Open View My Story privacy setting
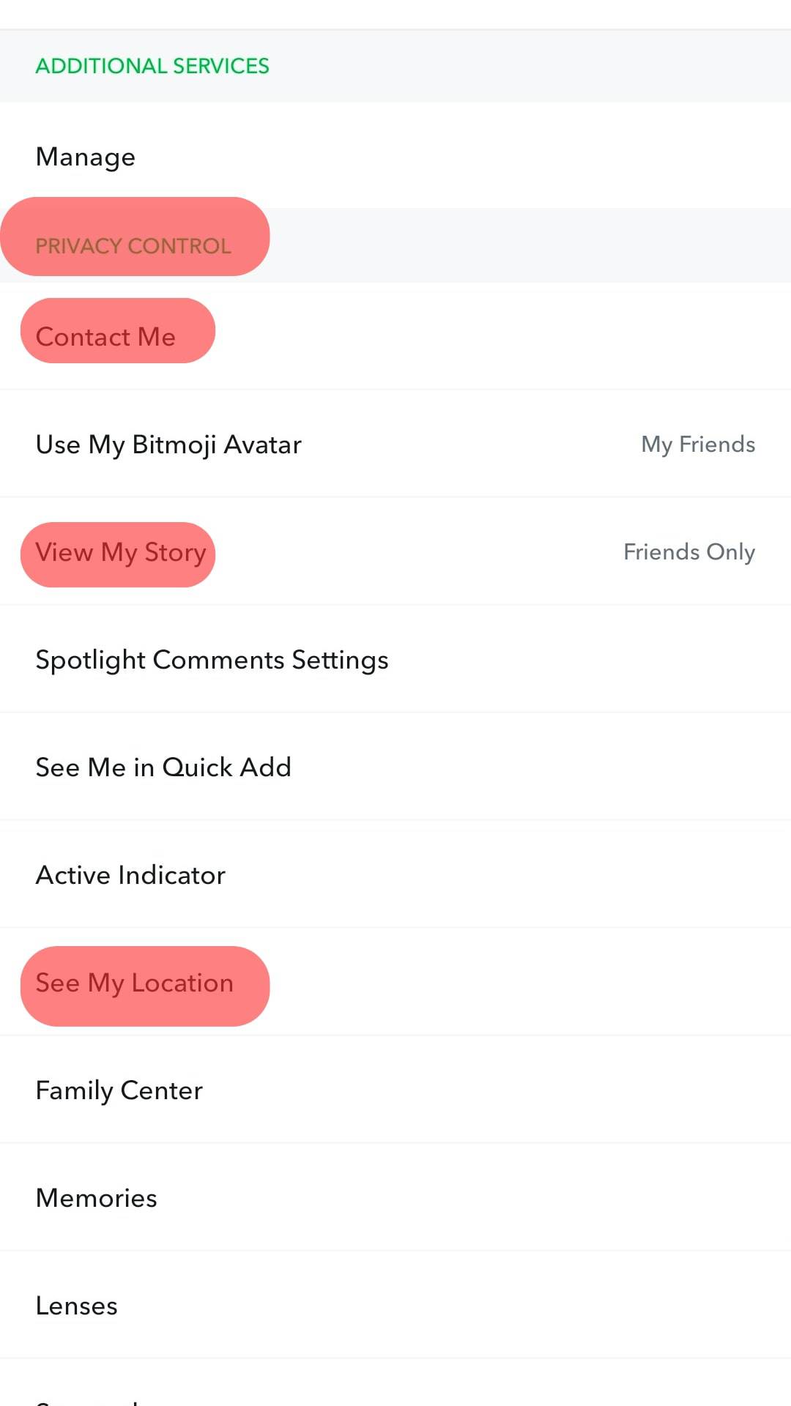 pyautogui.click(x=121, y=553)
